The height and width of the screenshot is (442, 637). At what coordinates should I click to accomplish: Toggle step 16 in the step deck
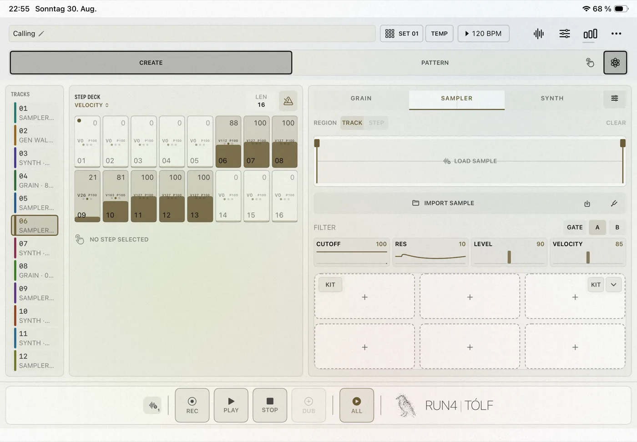tap(285, 196)
